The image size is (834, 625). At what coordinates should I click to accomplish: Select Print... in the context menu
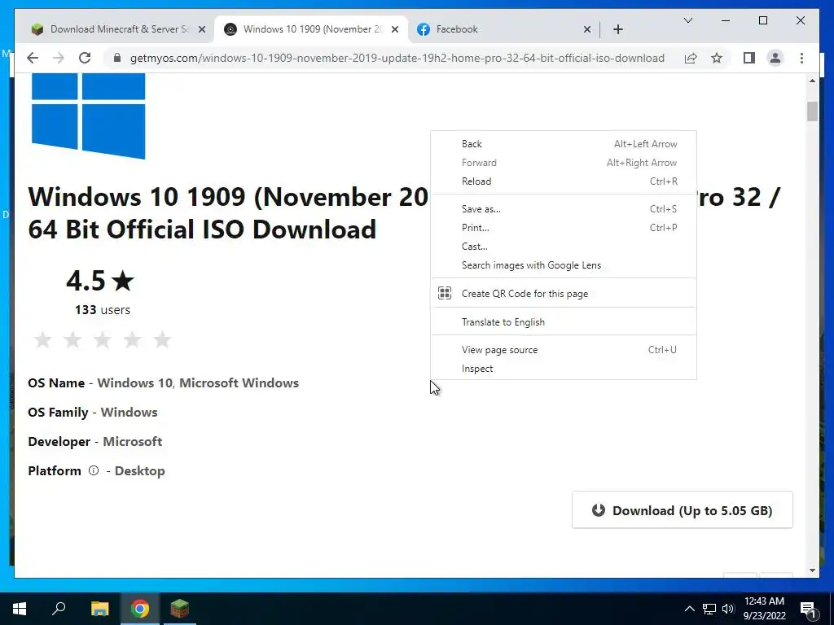point(564,228)
